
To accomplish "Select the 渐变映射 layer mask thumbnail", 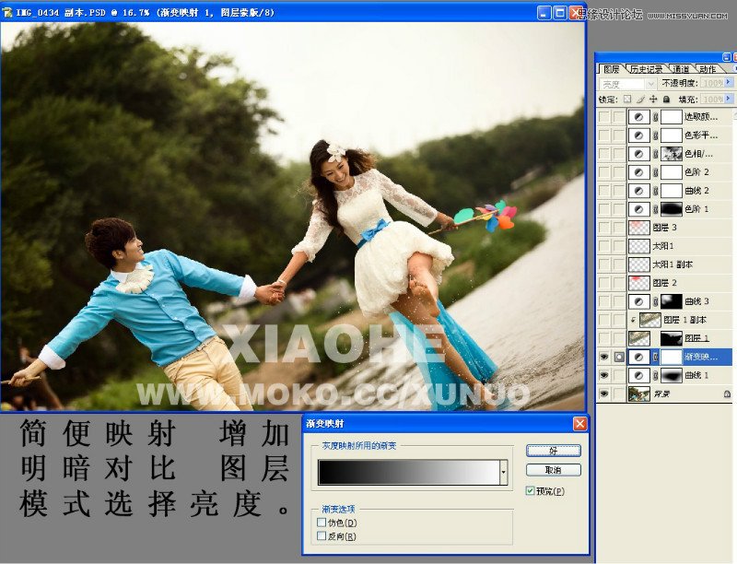I will pos(672,358).
